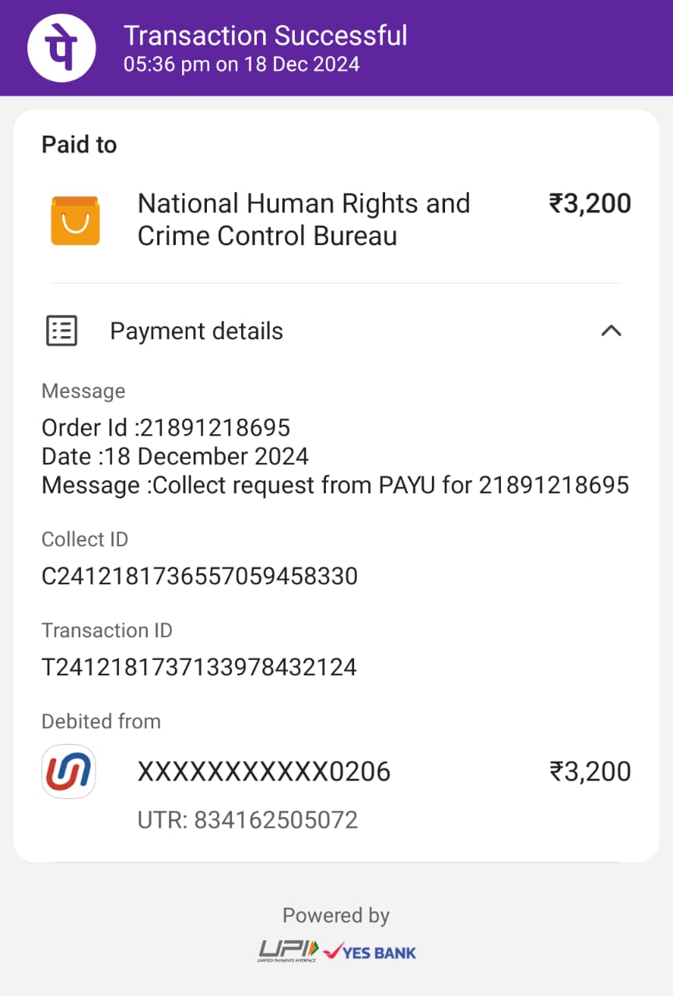This screenshot has height=996, width=673.
Task: Click the transaction timestamp 05:36 pm
Action: (x=241, y=64)
